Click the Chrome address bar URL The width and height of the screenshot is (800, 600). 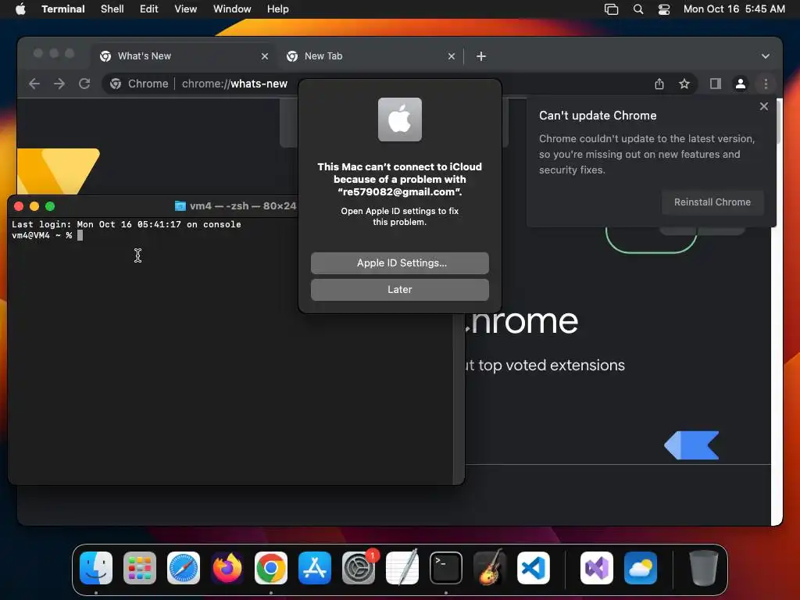pyautogui.click(x=234, y=84)
